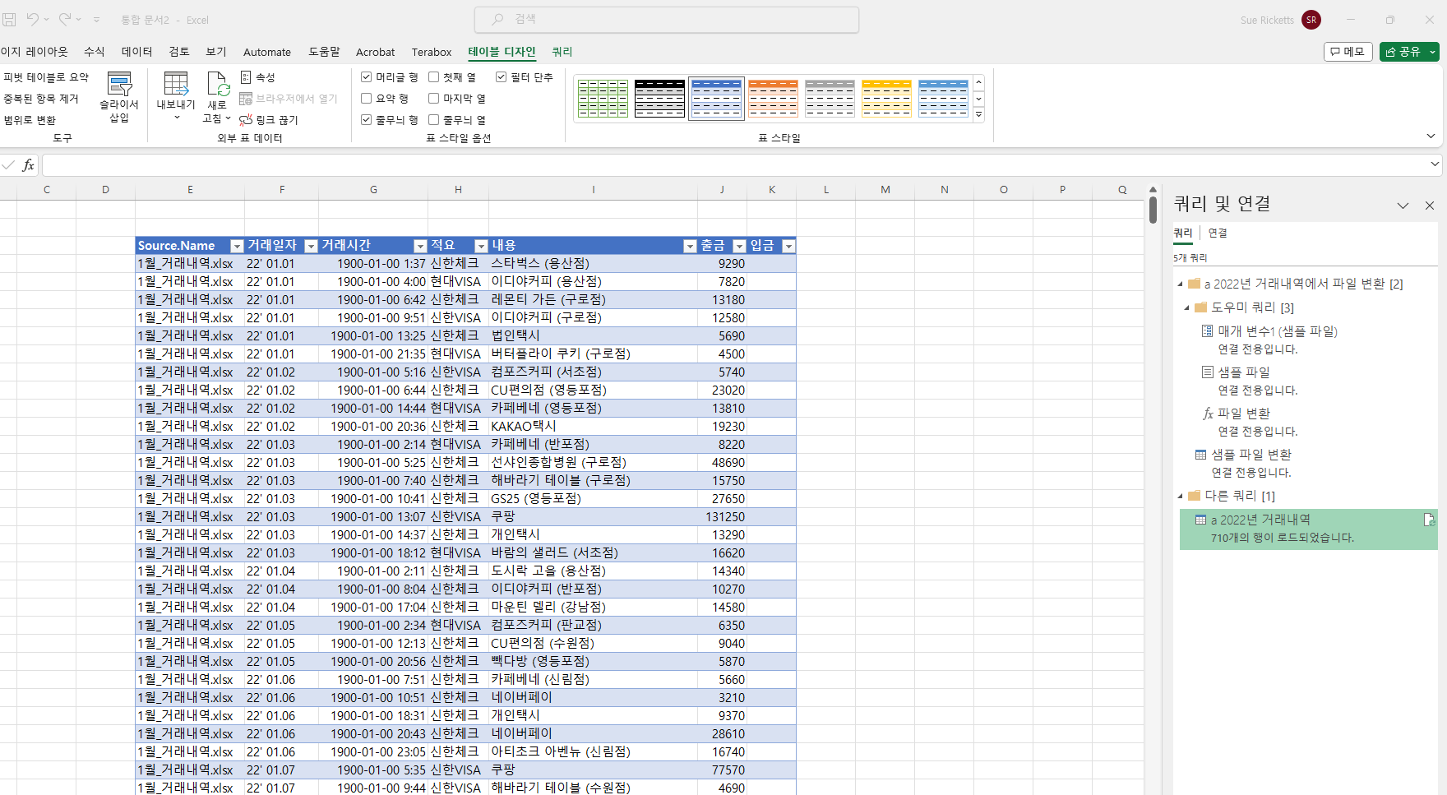
Task: Toggle the 필터 단추 checkbox
Action: 502,77
